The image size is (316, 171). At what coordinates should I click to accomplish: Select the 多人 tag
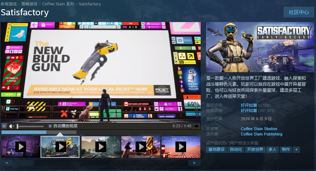(x=273, y=149)
